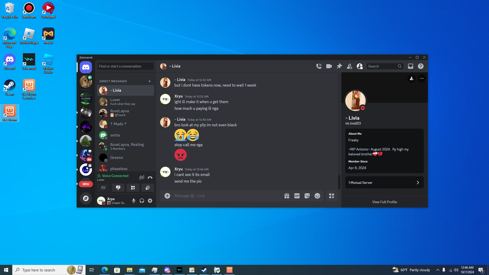Expand the 1 Mutual Server section
The height and width of the screenshot is (275, 489).
click(384, 183)
